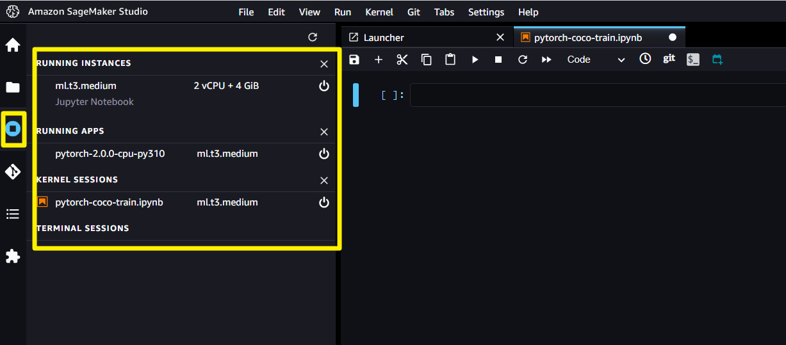This screenshot has height=345, width=786.
Task: Open the File Browser folder icon
Action: pos(13,88)
